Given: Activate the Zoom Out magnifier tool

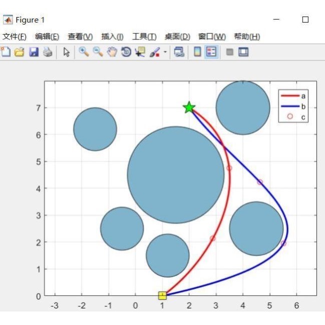Looking at the screenshot, I should click(98, 52).
